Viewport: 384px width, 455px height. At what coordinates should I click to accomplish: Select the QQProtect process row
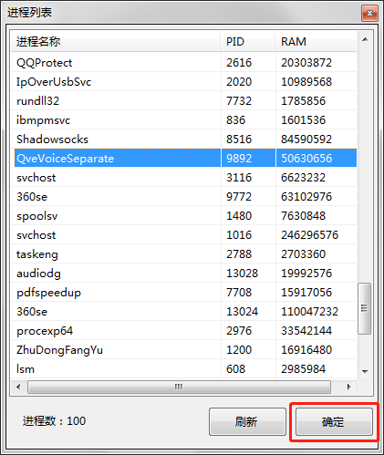[184, 63]
